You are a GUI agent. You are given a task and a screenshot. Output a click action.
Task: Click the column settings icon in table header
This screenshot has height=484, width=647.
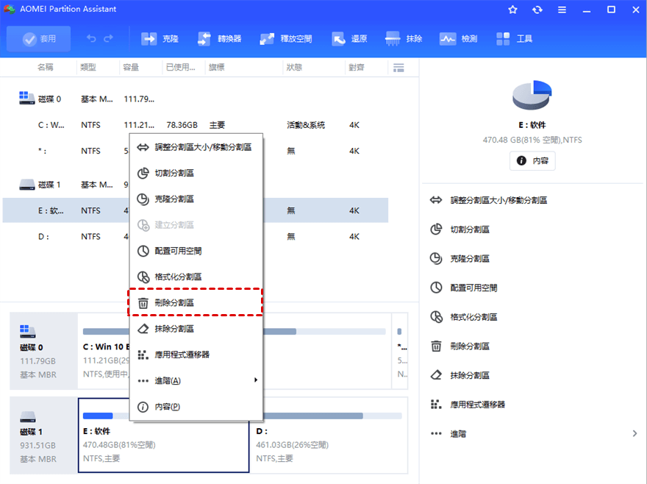click(x=398, y=68)
